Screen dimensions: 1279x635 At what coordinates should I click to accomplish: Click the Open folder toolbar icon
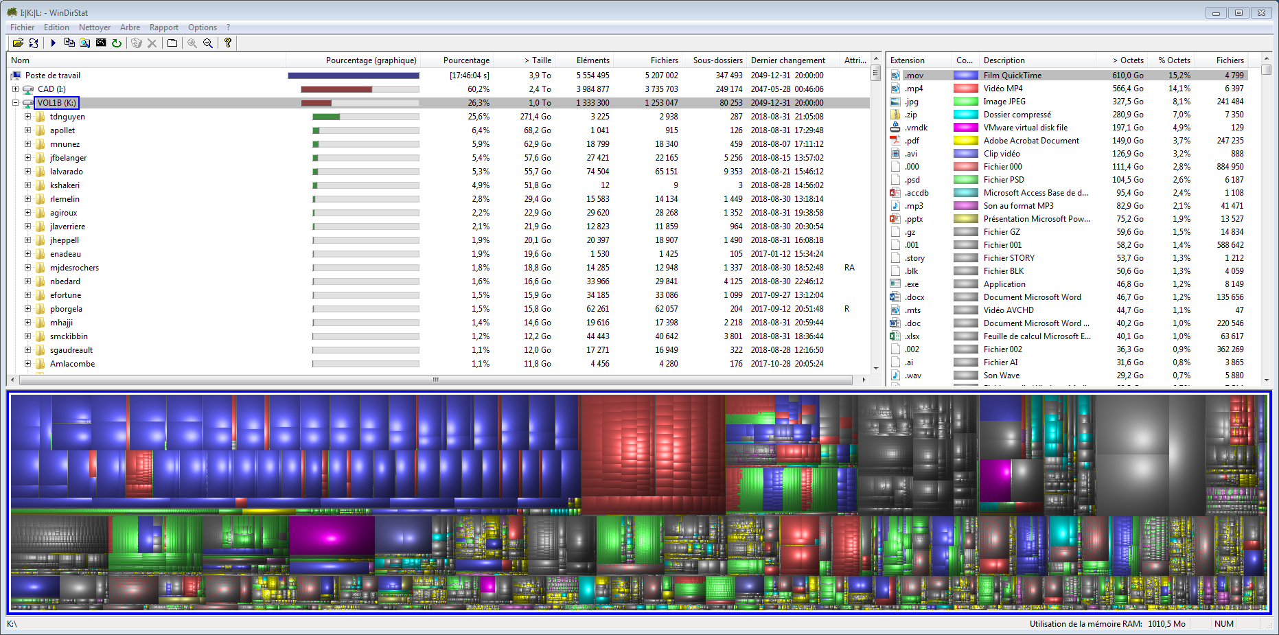pos(18,43)
